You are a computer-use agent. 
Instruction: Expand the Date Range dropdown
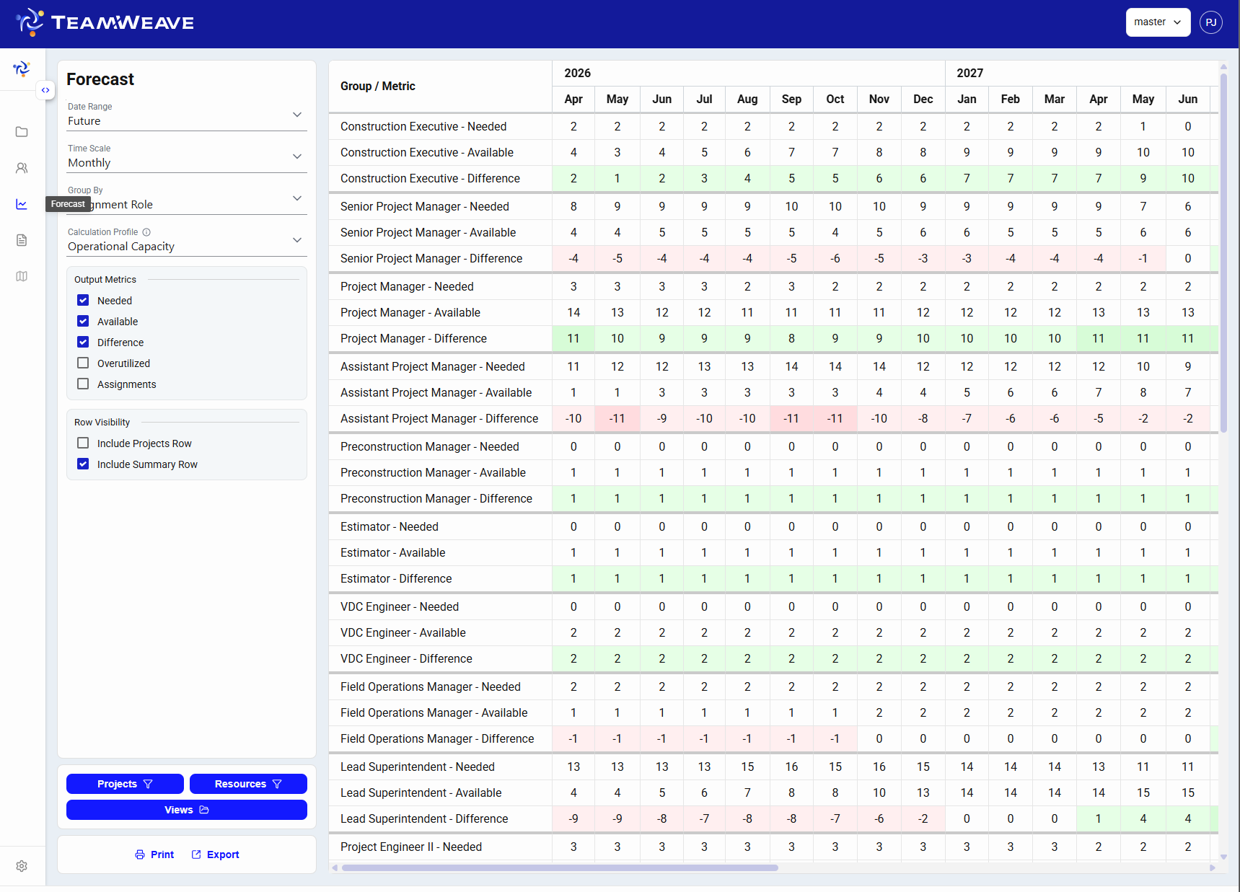(x=187, y=115)
